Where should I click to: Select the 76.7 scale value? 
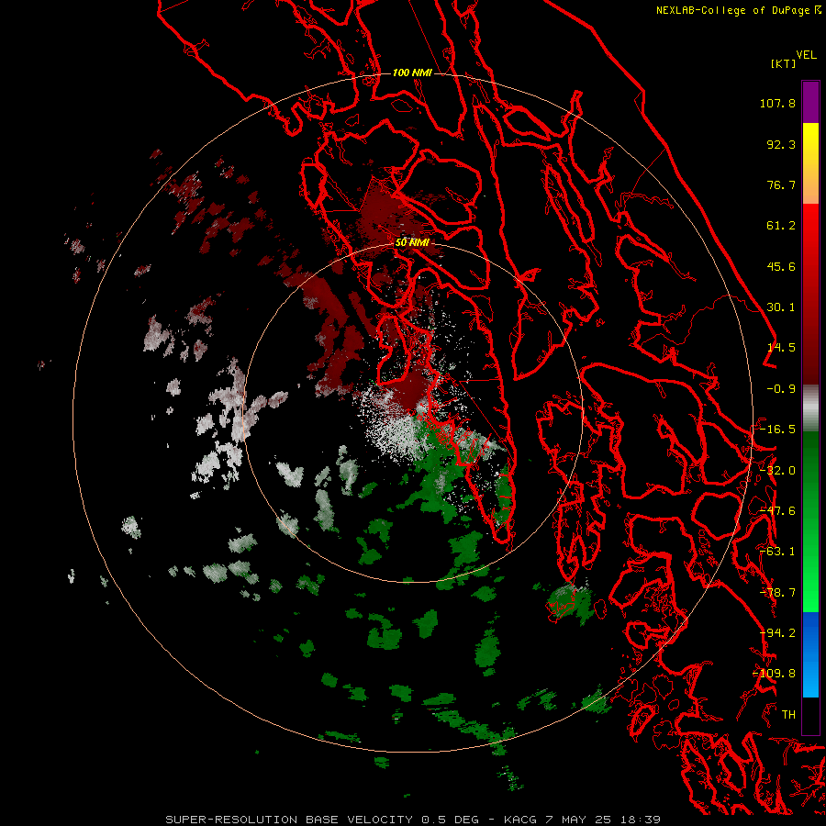tap(781, 184)
